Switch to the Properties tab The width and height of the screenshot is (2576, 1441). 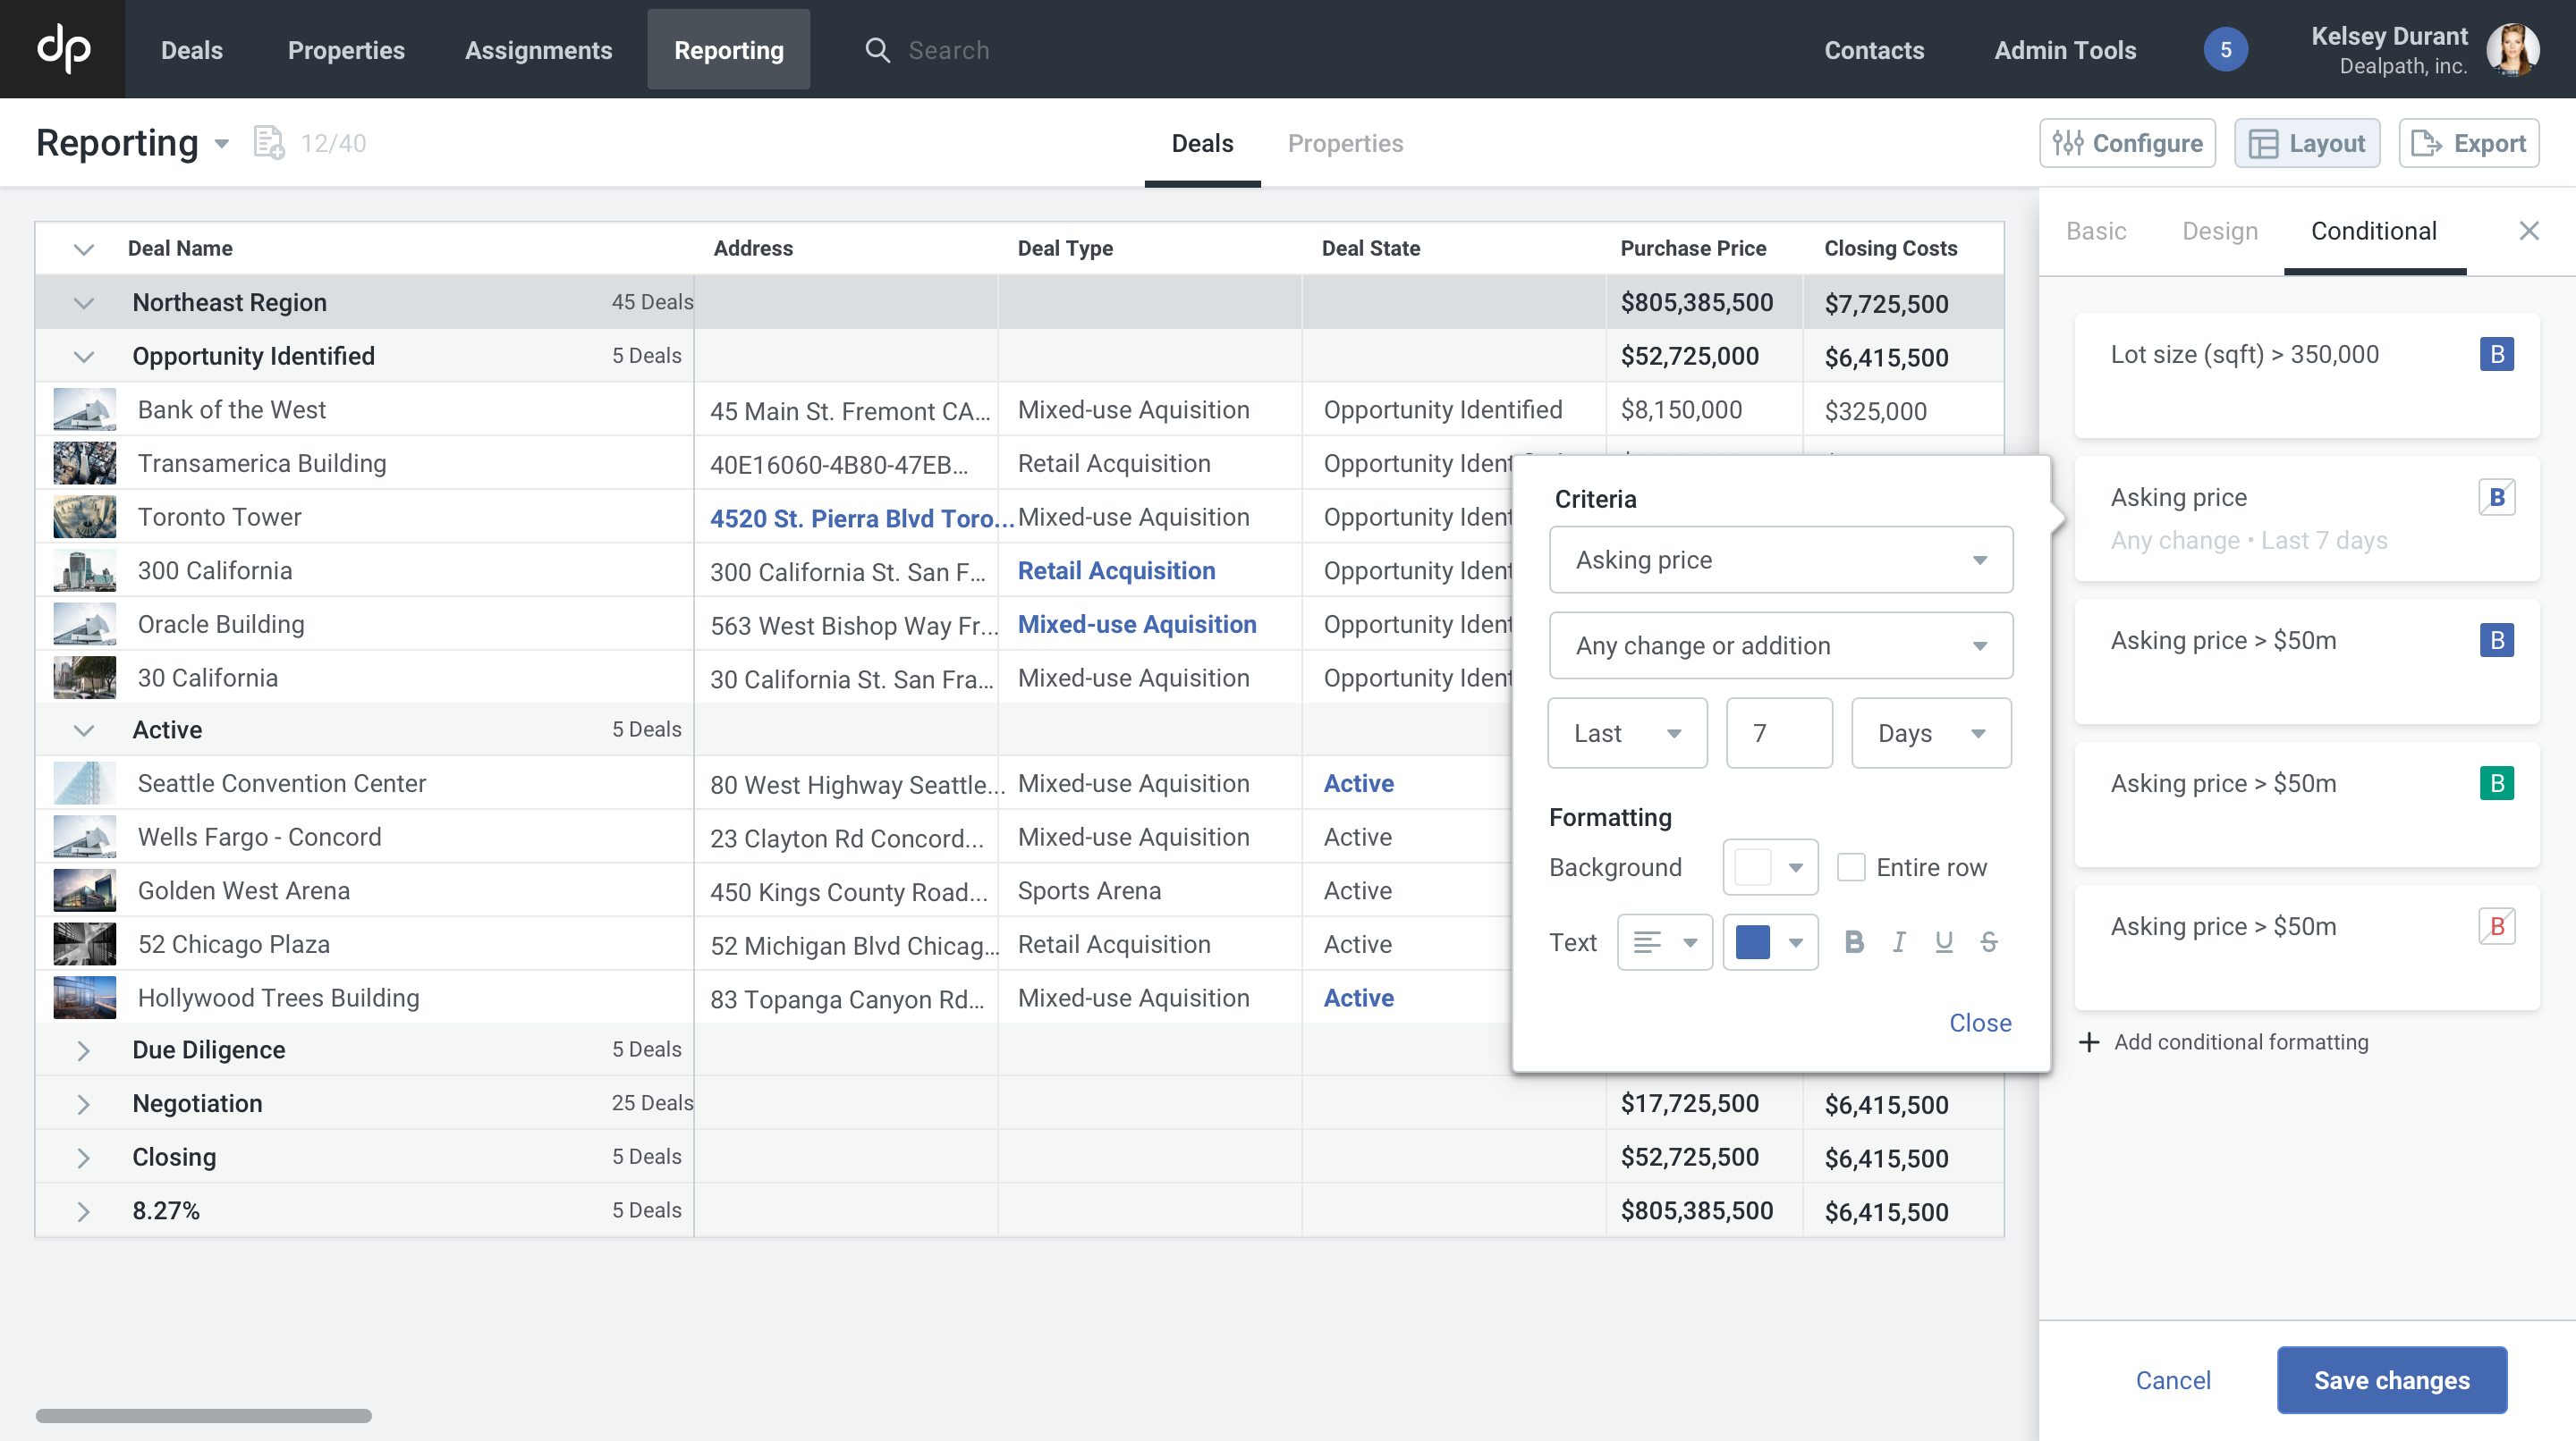(1345, 143)
